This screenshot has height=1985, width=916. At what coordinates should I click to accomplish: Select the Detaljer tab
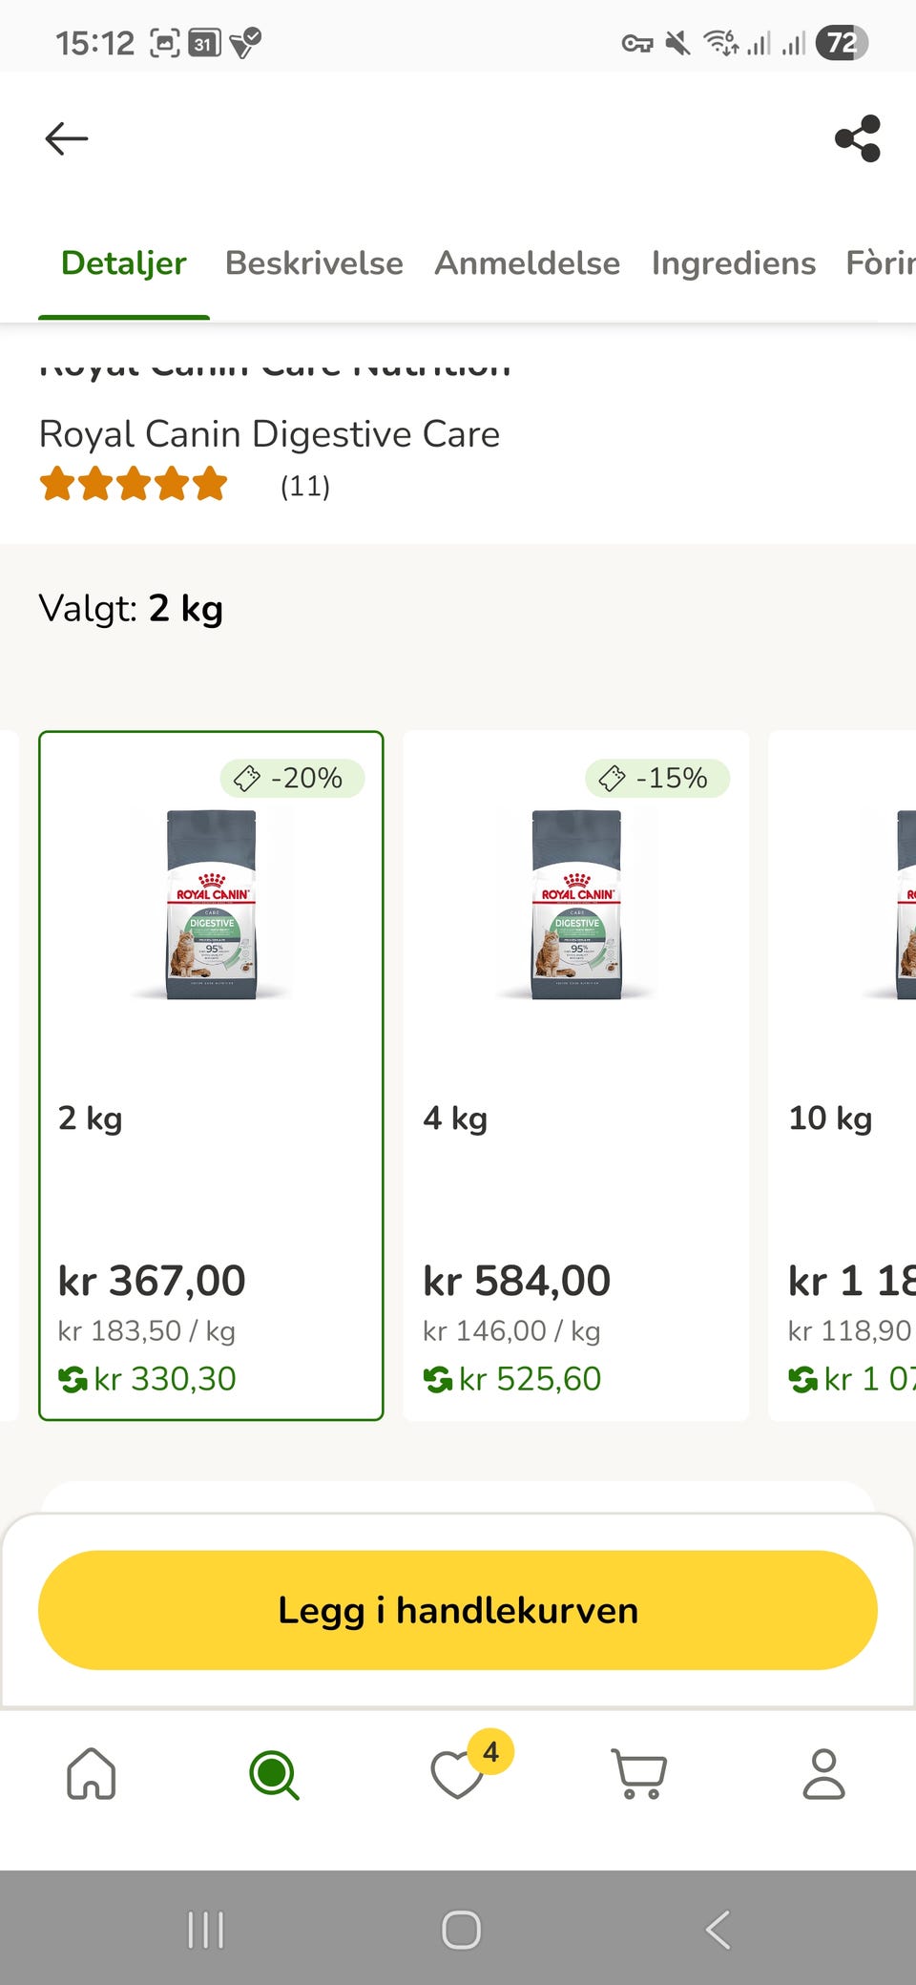point(124,263)
